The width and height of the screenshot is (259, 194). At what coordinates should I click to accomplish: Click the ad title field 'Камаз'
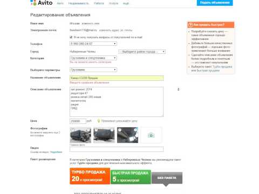[117, 78]
